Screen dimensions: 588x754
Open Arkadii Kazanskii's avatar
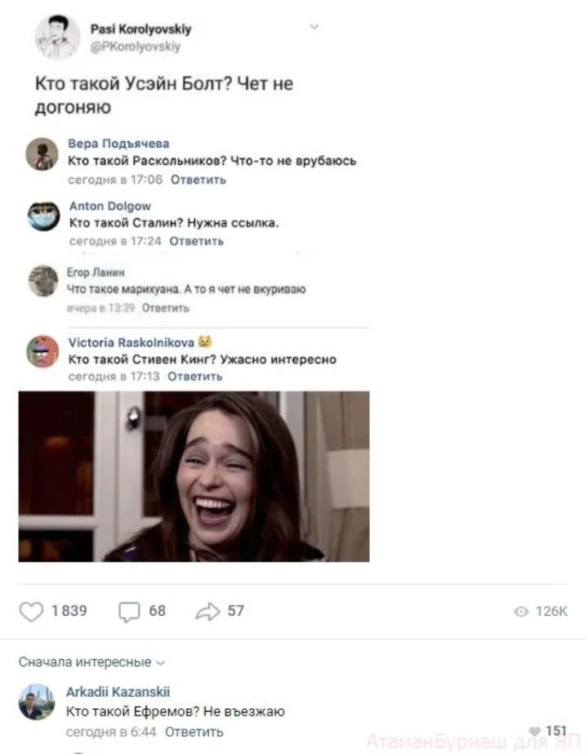tap(37, 702)
